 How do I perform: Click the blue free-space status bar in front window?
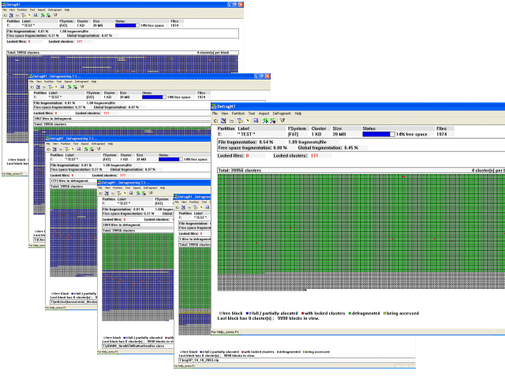(x=379, y=135)
